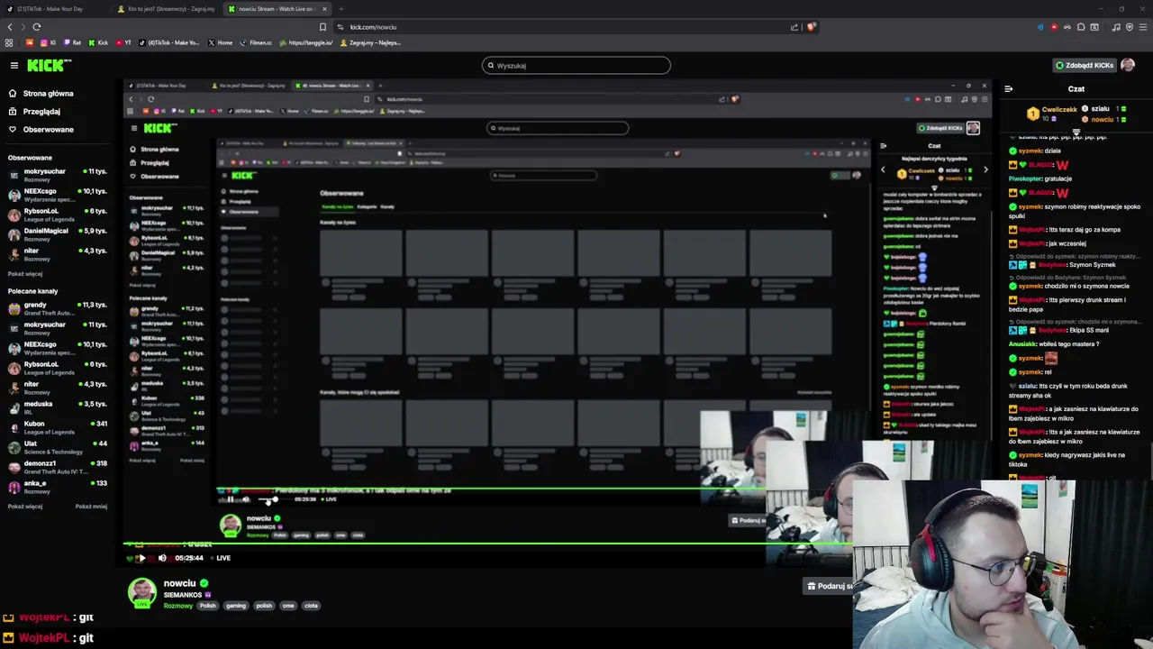Click the play button in the player controls

[141, 558]
